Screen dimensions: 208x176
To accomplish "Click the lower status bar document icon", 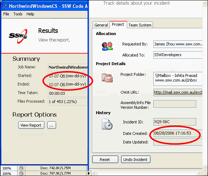I will pyautogui.click(x=21, y=173).
